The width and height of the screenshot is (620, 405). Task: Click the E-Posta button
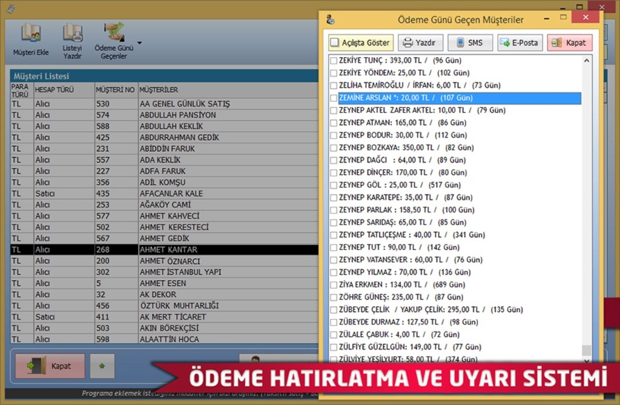[x=519, y=43]
